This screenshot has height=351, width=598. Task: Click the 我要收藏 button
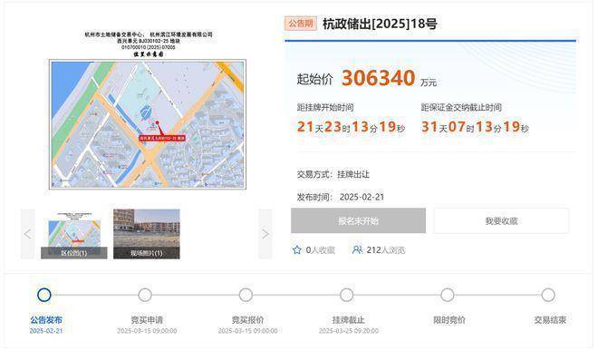pyautogui.click(x=501, y=220)
